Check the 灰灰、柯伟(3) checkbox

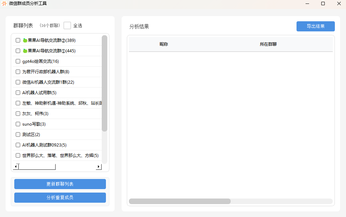18,114
